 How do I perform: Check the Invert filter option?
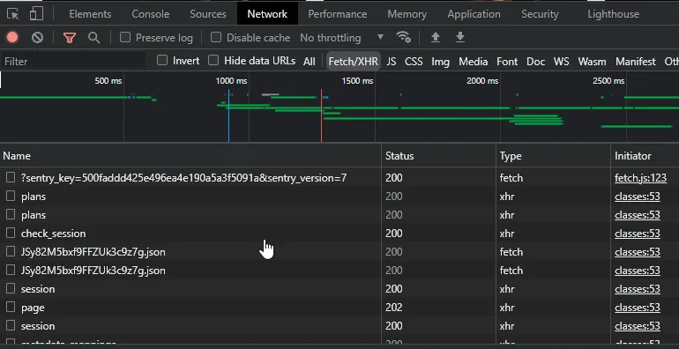pyautogui.click(x=162, y=60)
